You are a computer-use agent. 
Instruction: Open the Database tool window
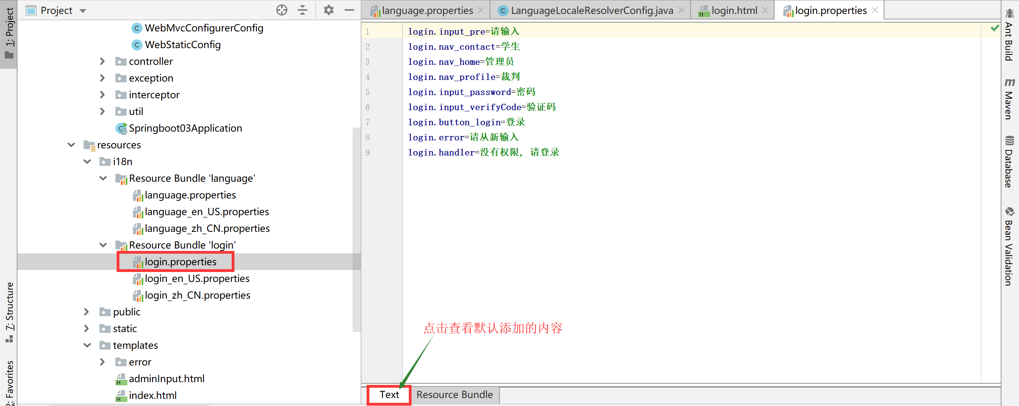tap(1009, 163)
